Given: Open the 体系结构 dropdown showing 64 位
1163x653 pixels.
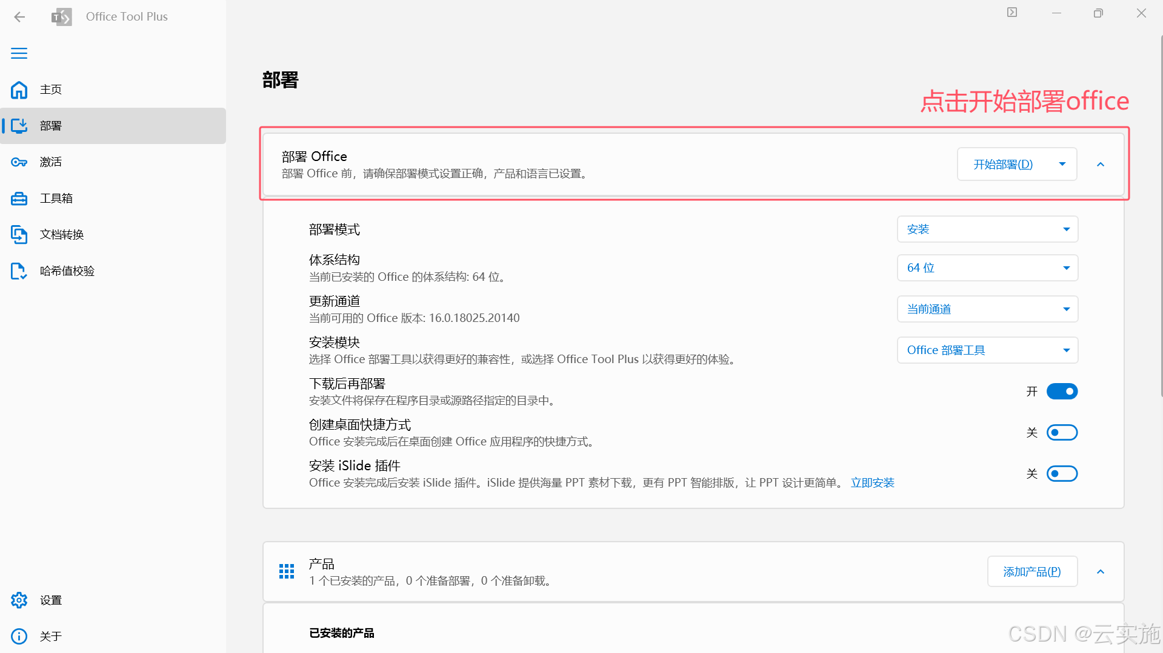Looking at the screenshot, I should [987, 268].
